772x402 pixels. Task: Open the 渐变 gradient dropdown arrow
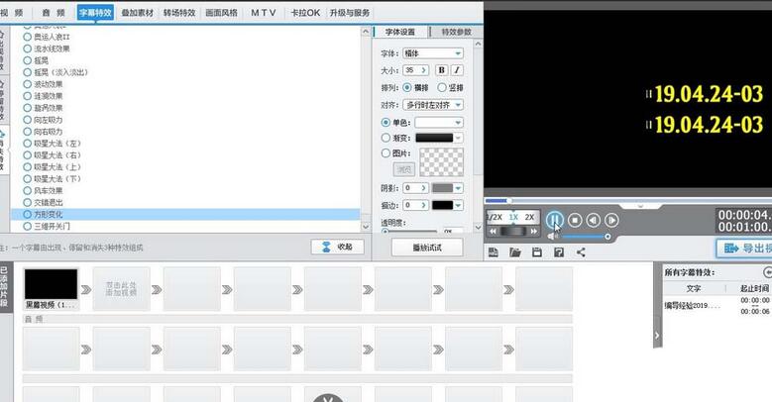point(459,138)
